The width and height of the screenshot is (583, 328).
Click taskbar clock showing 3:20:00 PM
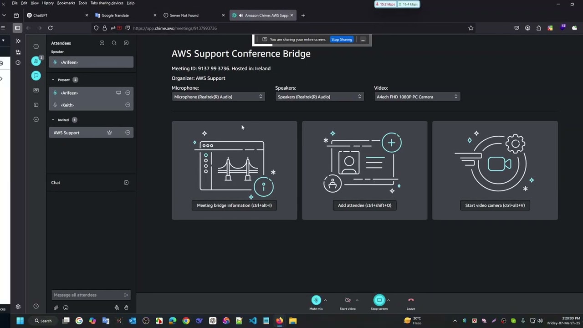(564, 321)
